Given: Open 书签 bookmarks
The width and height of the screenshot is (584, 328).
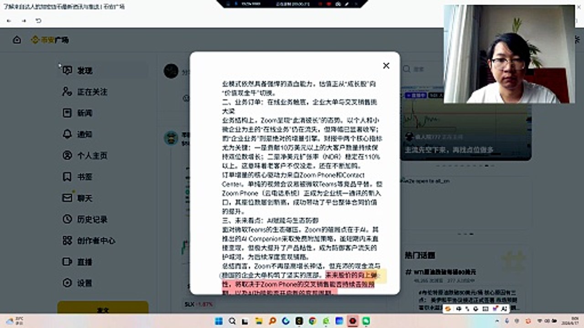Looking at the screenshot, I should coord(103,177).
